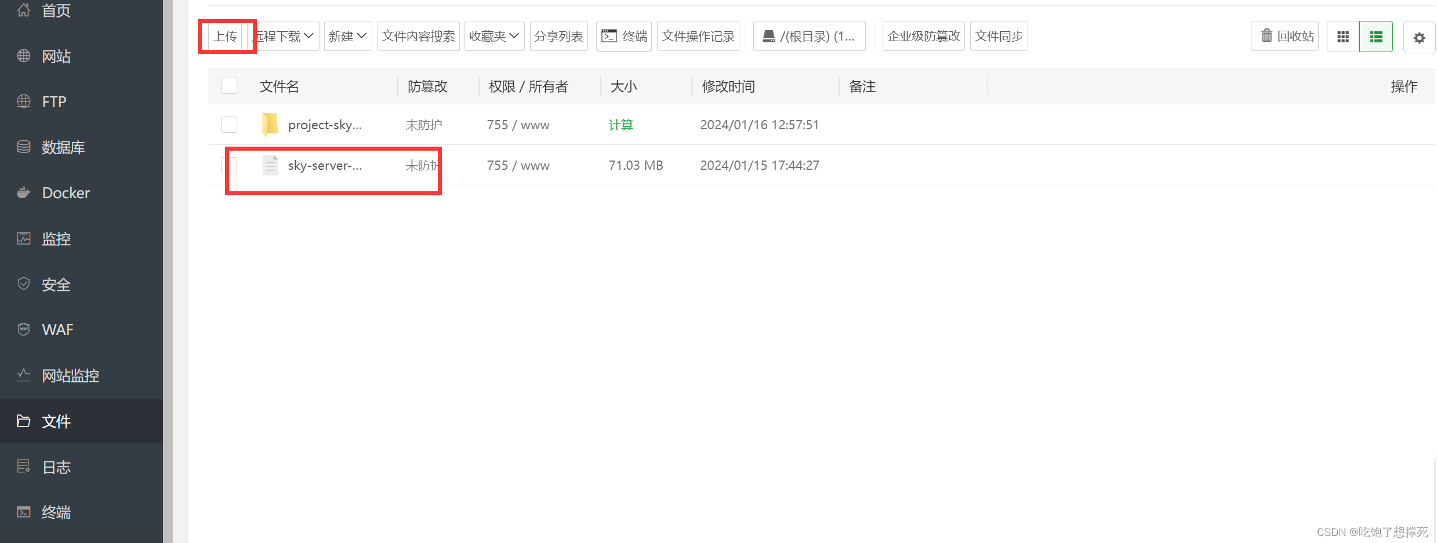The image size is (1437, 543).
Task: Click the 2024/01/15 17:44:27 timestamp
Action: tap(760, 165)
